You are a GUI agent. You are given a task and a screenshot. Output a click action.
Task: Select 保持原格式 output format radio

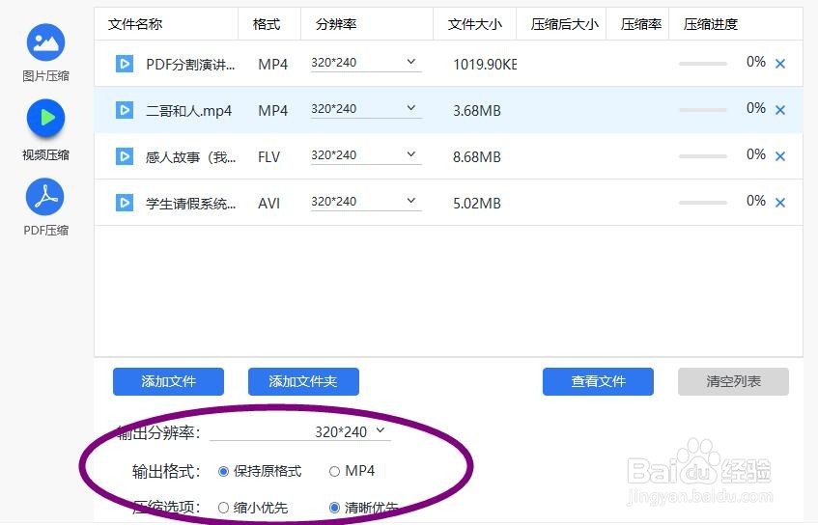pyautogui.click(x=223, y=472)
